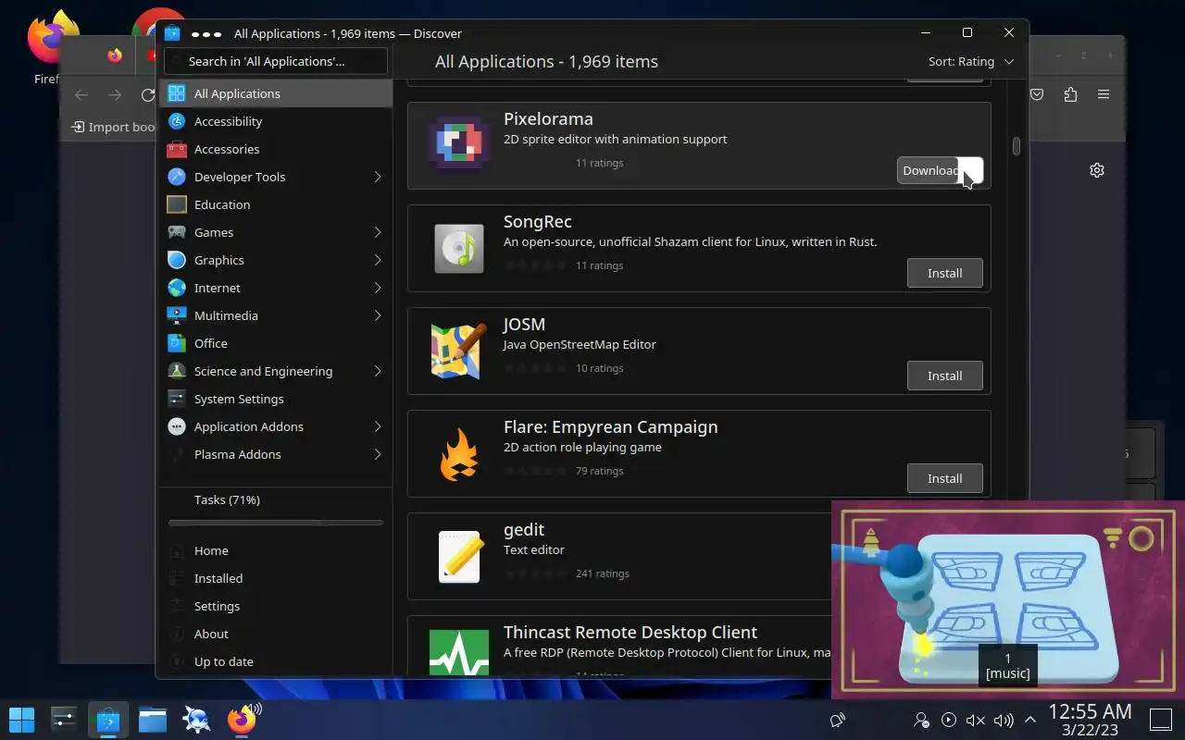Expand Games subcategories chevron
The image size is (1185, 740).
point(378,232)
